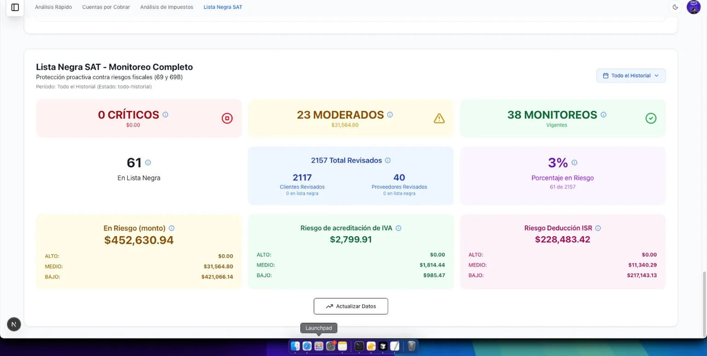This screenshot has width=707, height=356.
Task: Show info for En Riesgo (monto)
Action: coord(172,228)
